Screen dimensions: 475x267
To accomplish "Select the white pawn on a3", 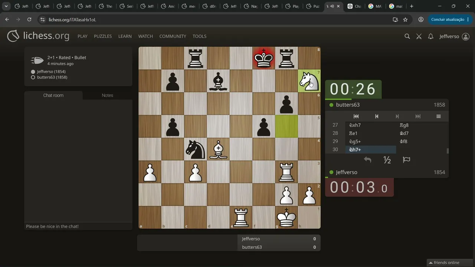I will click(150, 172).
